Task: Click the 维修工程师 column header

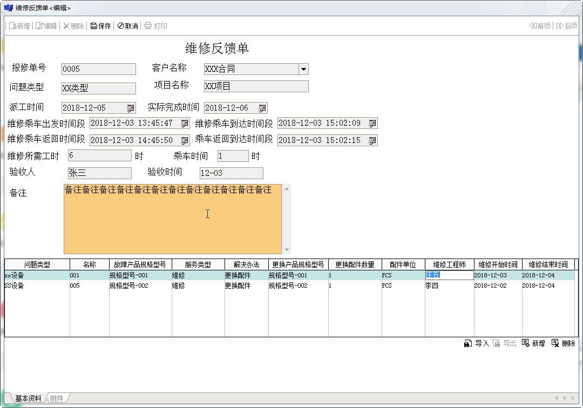Action: pos(449,264)
